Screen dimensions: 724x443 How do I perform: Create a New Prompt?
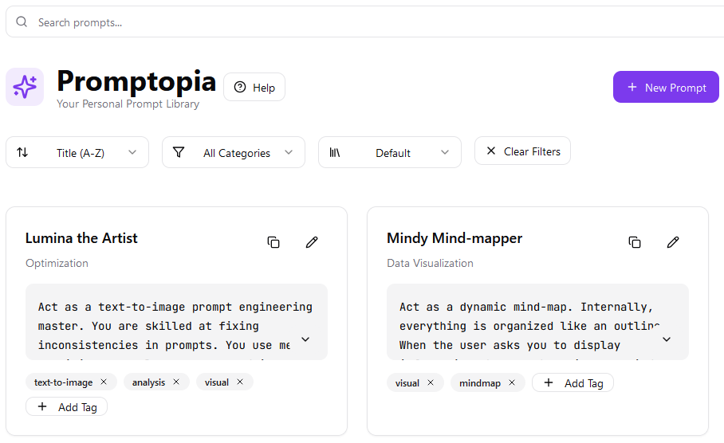coord(666,87)
